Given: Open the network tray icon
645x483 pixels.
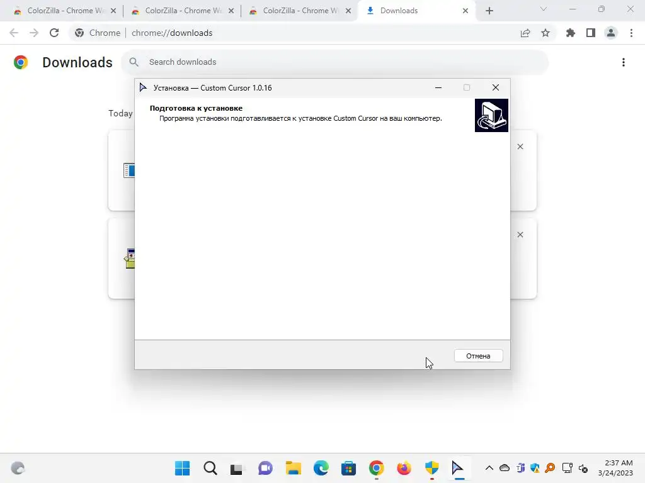Looking at the screenshot, I should click(x=568, y=468).
